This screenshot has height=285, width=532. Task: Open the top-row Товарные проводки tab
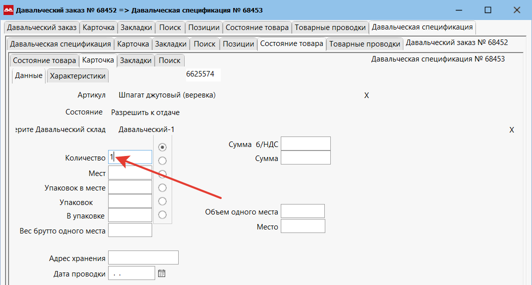pyautogui.click(x=330, y=27)
